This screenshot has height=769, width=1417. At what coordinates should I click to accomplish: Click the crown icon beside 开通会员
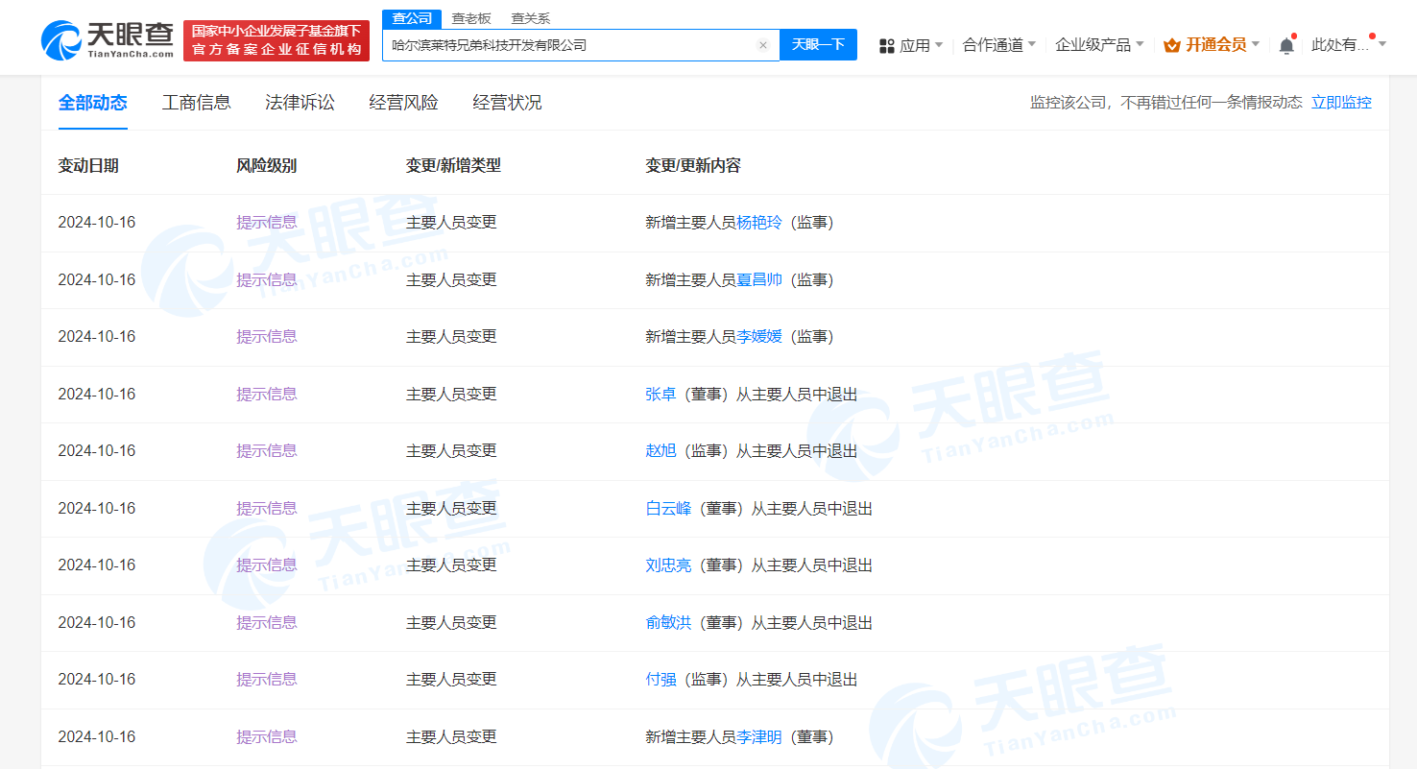(x=1171, y=45)
